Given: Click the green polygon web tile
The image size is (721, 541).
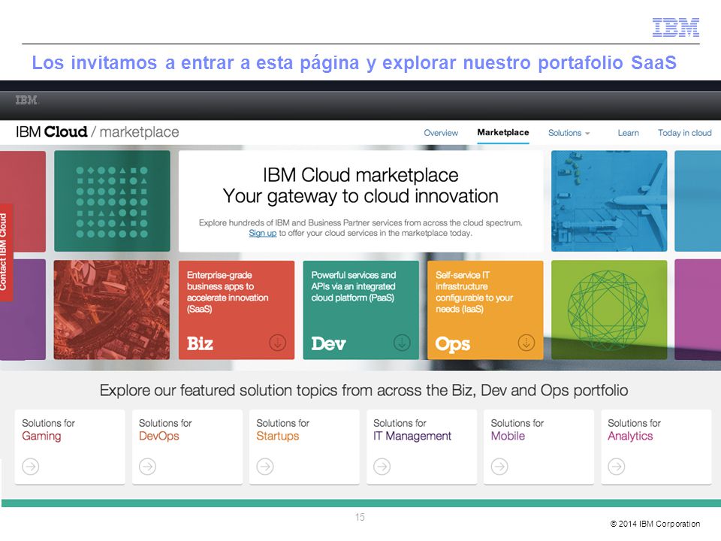Looking at the screenshot, I should pos(609,310).
